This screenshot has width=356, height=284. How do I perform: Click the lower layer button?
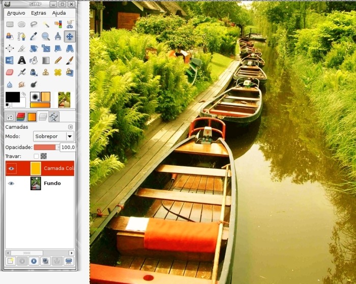pos(34,261)
